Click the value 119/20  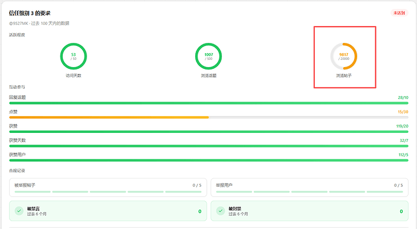(402, 126)
